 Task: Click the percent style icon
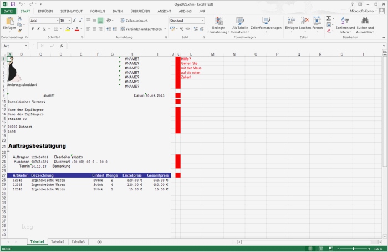click(x=182, y=29)
